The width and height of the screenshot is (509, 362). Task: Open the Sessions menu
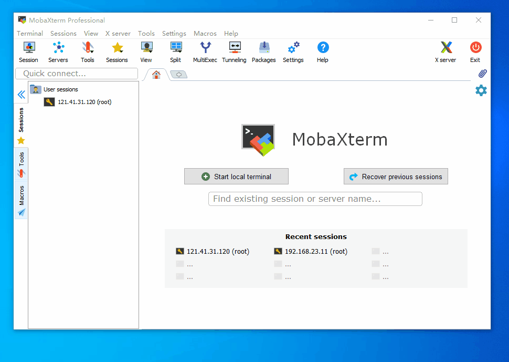(63, 34)
